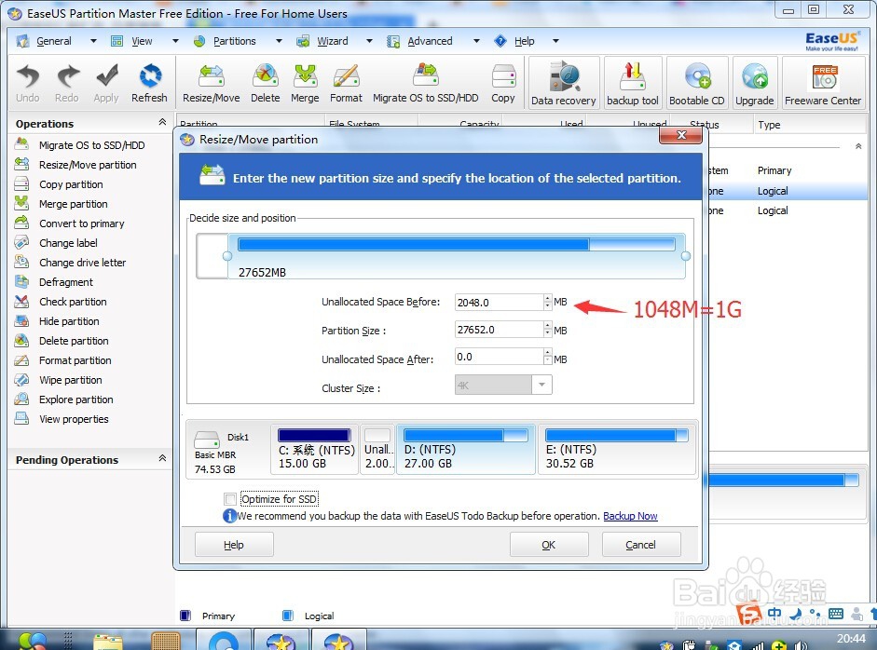Collapse the Pending Operations panel

(162, 458)
